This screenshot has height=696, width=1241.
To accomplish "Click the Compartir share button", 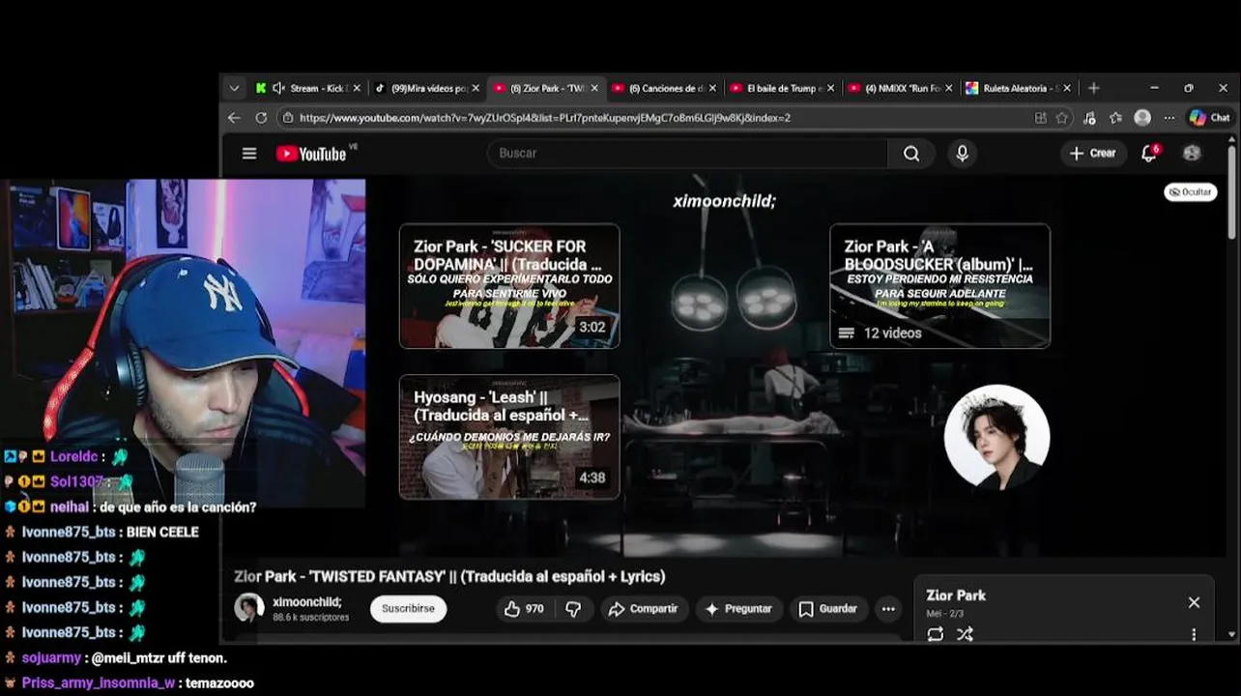I will tap(644, 609).
